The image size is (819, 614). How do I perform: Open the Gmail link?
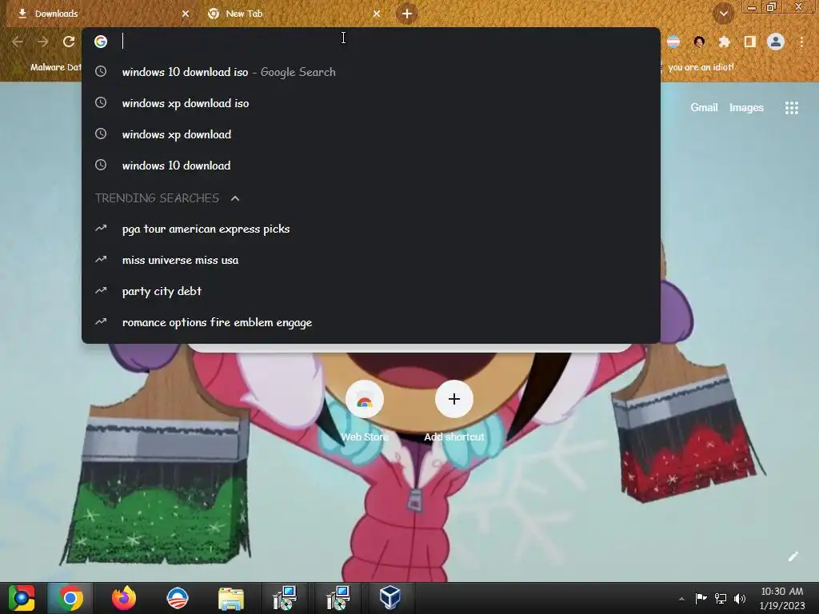(704, 108)
